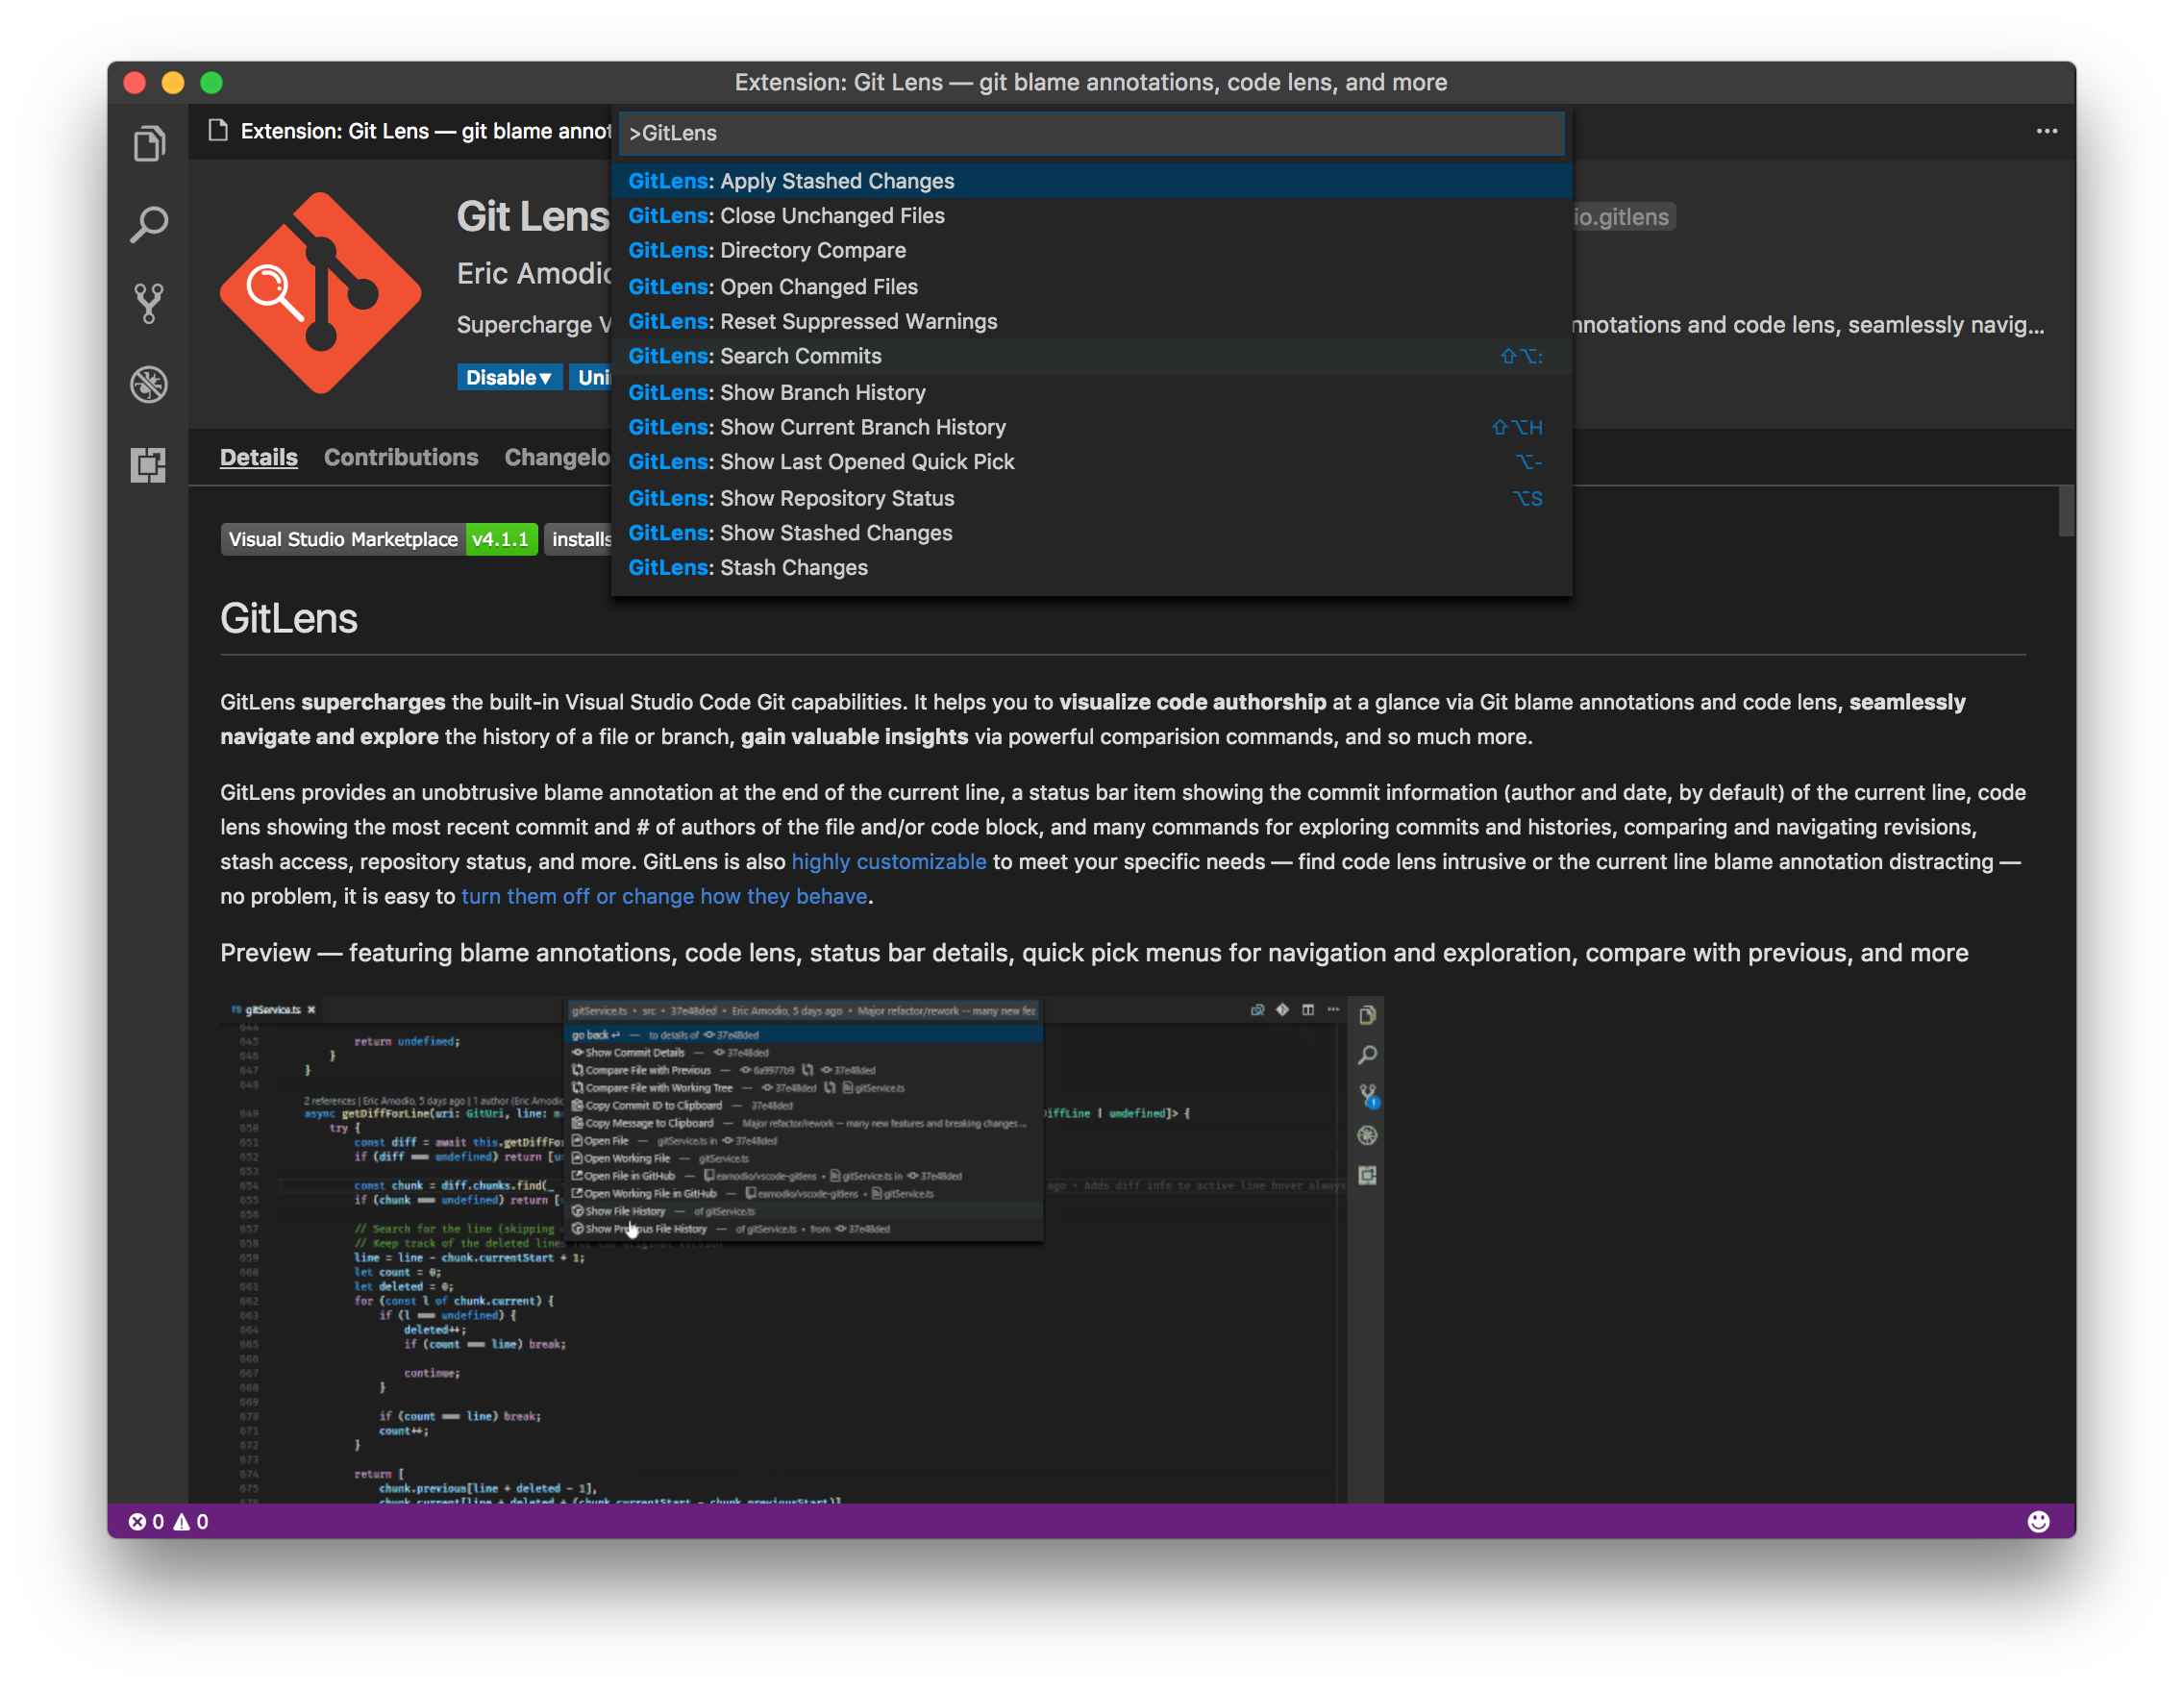Select GitLens: Stash Changes command
Viewport: 2184px width, 1692px height.
pos(748,567)
